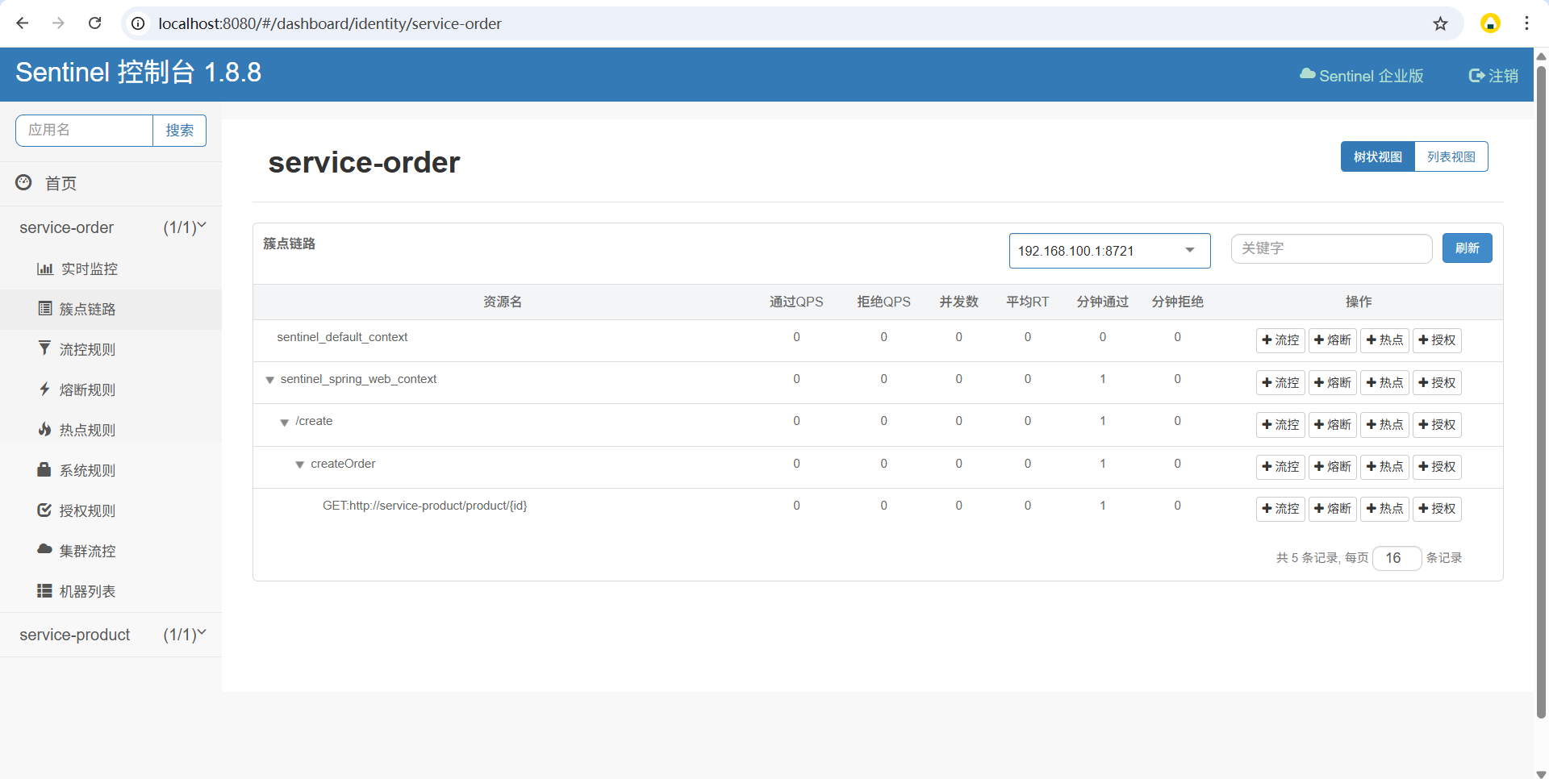This screenshot has height=779, width=1549.
Task: Expand service-product app menu chevron
Action: point(202,633)
